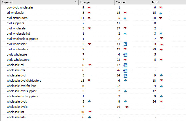Select the 'dvd suppliers' keyword
This screenshot has width=186, height=121.
(x=15, y=23)
